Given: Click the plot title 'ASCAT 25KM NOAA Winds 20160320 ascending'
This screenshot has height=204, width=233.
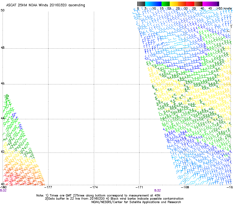Looking at the screenshot, I should click(x=45, y=5).
